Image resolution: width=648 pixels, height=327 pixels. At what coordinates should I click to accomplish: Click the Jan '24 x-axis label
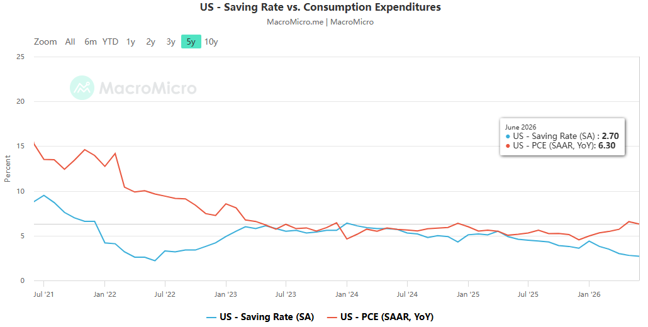pos(347,294)
